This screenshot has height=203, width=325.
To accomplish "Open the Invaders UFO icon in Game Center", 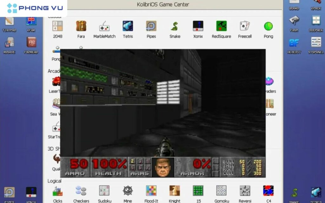I will coord(269,81).
